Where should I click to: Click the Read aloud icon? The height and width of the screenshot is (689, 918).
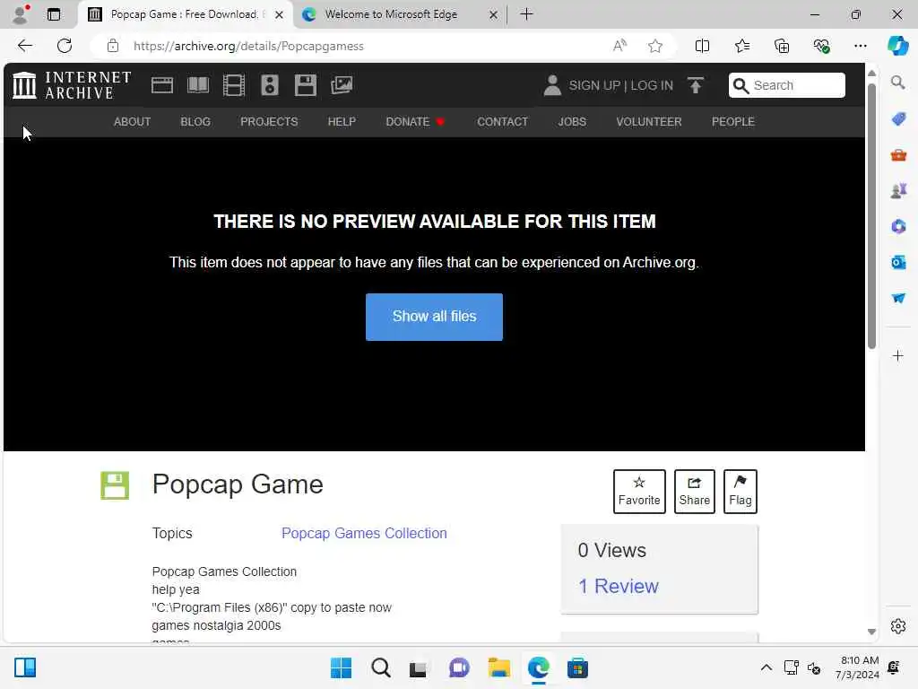pos(619,46)
